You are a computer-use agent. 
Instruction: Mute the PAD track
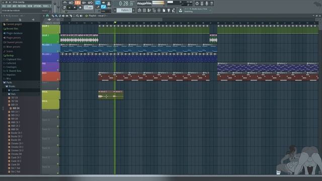pyautogui.click(x=58, y=70)
